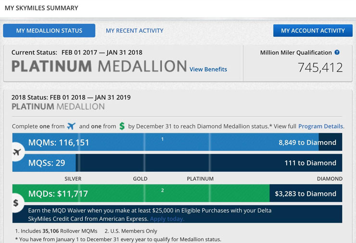Click the green dollar sign icon in the instructions
The height and width of the screenshot is (243, 356).
click(x=122, y=126)
